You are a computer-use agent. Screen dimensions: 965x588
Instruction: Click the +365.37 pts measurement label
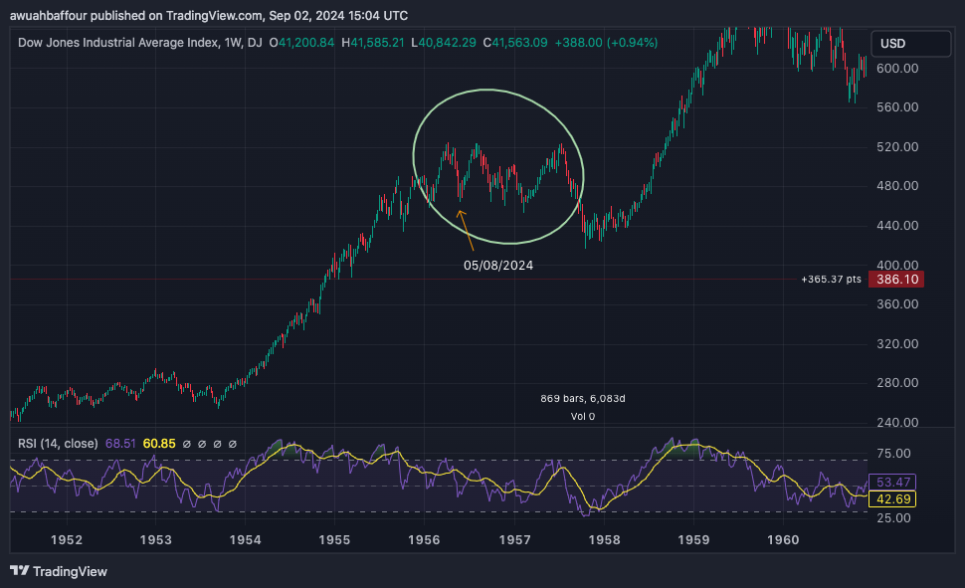tap(831, 280)
